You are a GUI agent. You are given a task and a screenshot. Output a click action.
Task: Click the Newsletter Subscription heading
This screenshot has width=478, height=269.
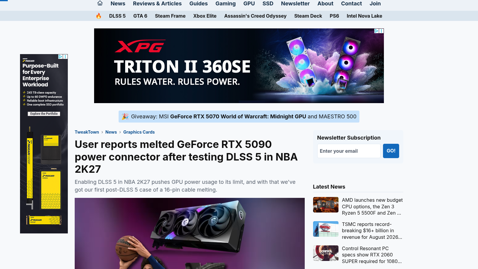[349, 138]
